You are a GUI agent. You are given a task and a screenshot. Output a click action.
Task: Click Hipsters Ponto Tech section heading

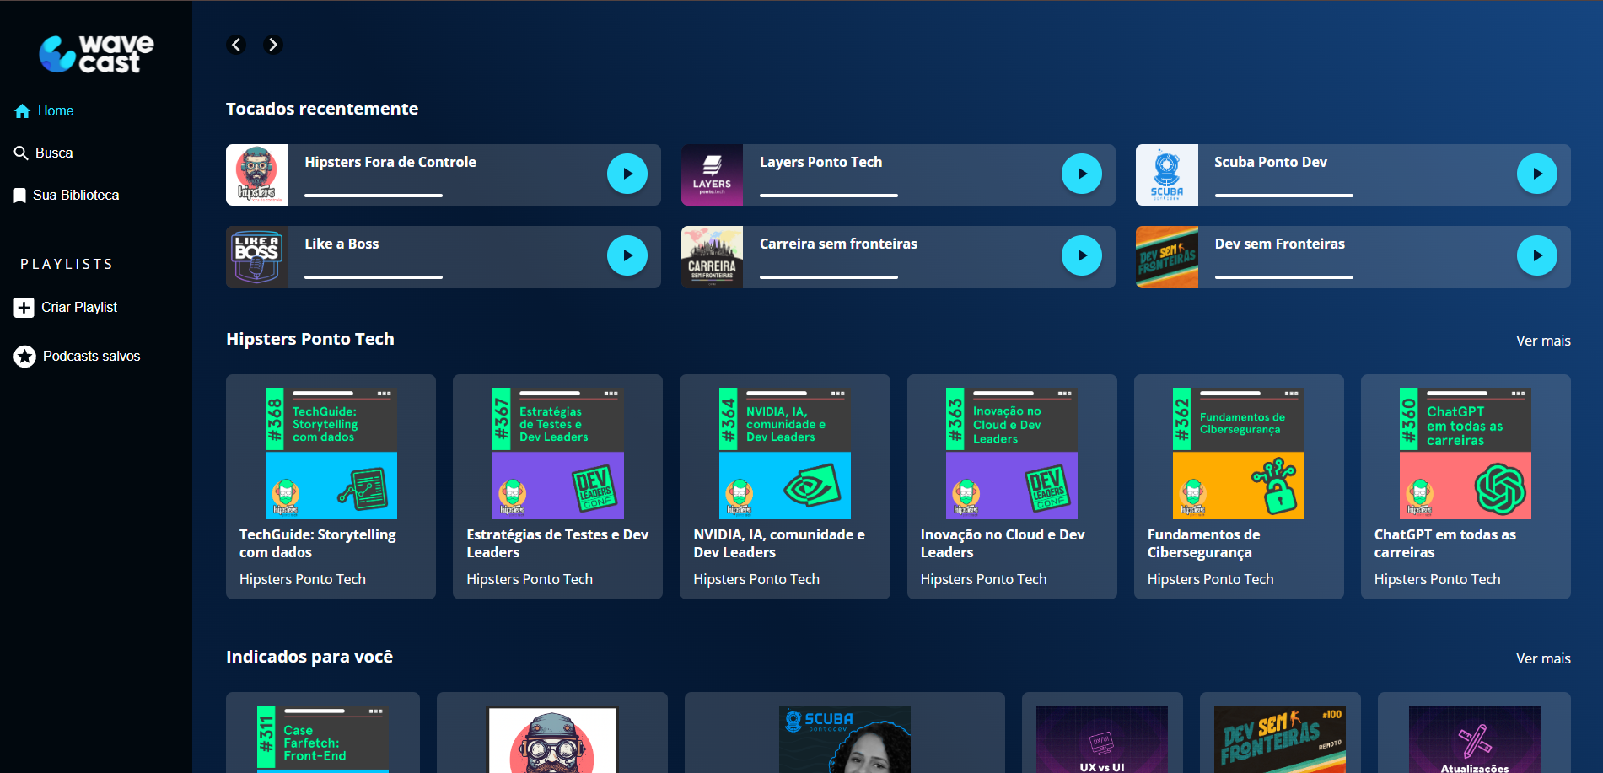tap(310, 339)
